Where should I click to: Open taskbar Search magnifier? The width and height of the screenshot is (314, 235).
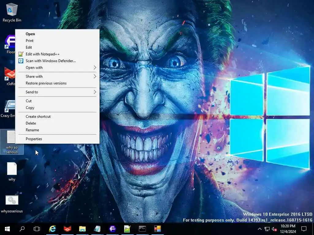pyautogui.click(x=22, y=229)
